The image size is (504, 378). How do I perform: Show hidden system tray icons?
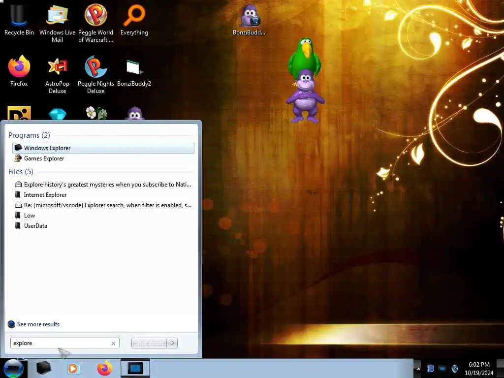(418, 368)
